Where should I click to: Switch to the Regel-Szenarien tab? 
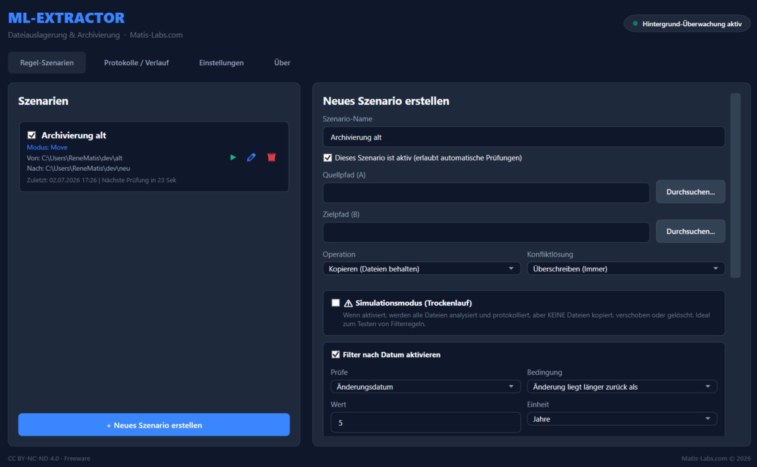(47, 63)
